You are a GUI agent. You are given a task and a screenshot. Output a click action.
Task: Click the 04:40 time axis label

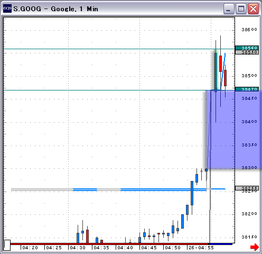click(125, 248)
